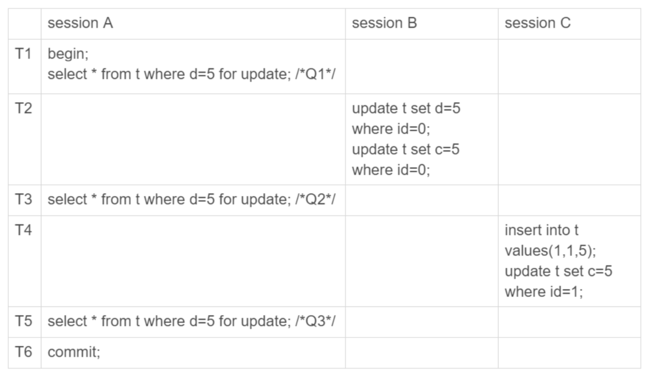The height and width of the screenshot is (376, 654).
Task: Click the Q1 select for update statement
Action: (192, 74)
